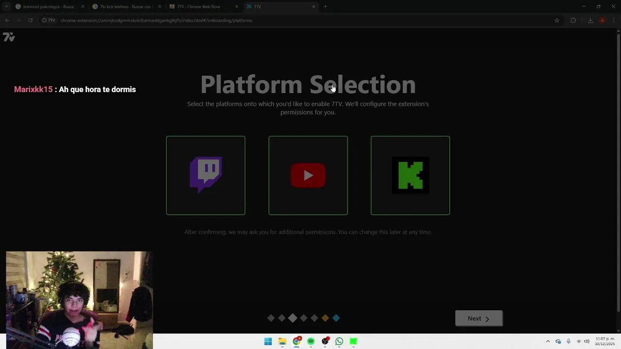Close the Chrome Web Store tab
Screen dimensions: 621x349
(x=237, y=7)
